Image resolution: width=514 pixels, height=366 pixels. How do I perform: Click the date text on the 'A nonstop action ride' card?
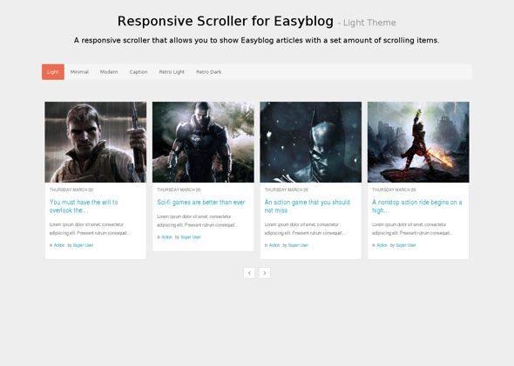click(394, 190)
